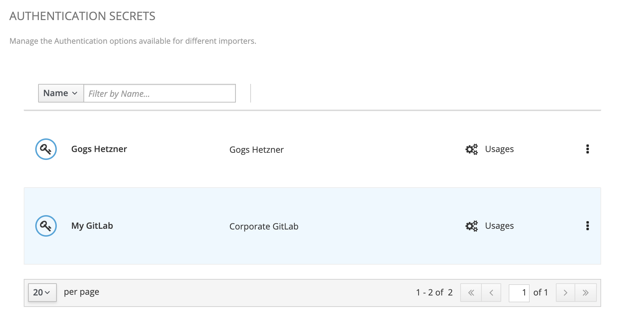The height and width of the screenshot is (327, 622).
Task: Click the gears icon in Gogs Hetzner row
Action: coord(471,149)
